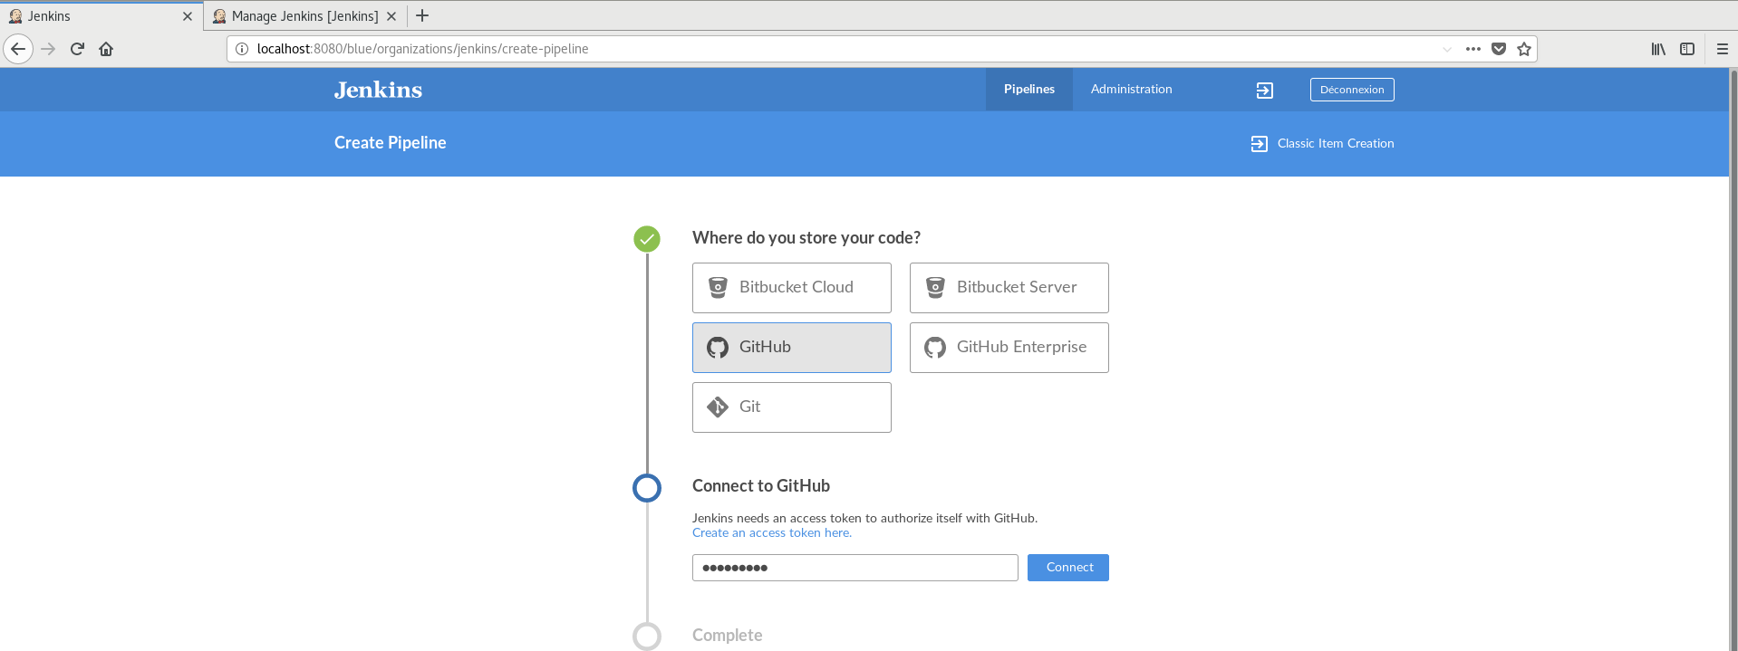This screenshot has width=1738, height=651.
Task: Click the Déconnexion logout button
Action: point(1351,90)
